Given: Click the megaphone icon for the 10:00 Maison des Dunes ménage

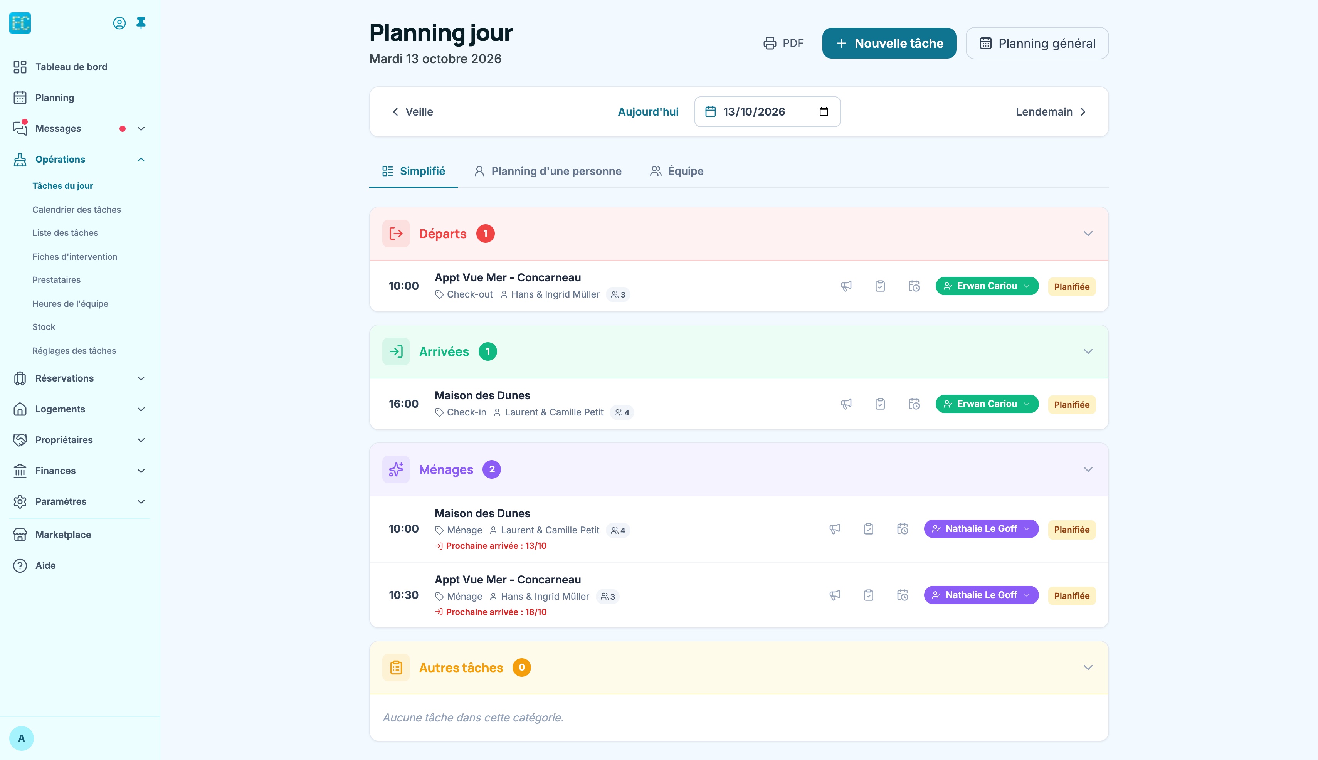Looking at the screenshot, I should pos(835,529).
